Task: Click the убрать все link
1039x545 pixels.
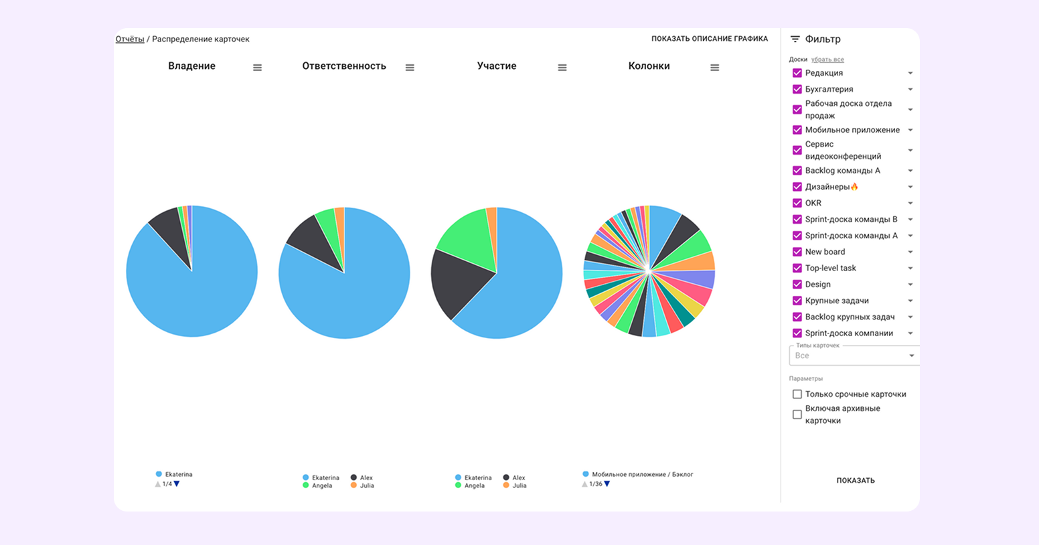Action: 827,60
